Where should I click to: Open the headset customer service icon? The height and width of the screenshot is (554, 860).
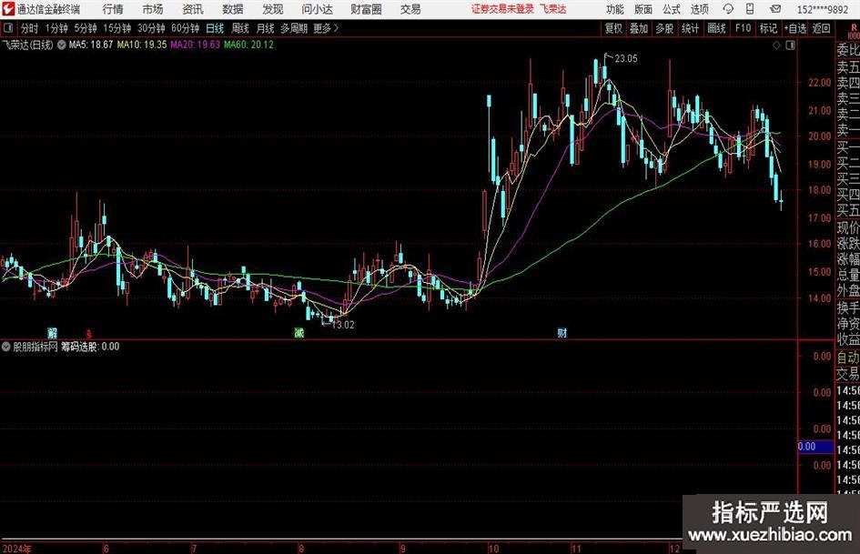(728, 9)
